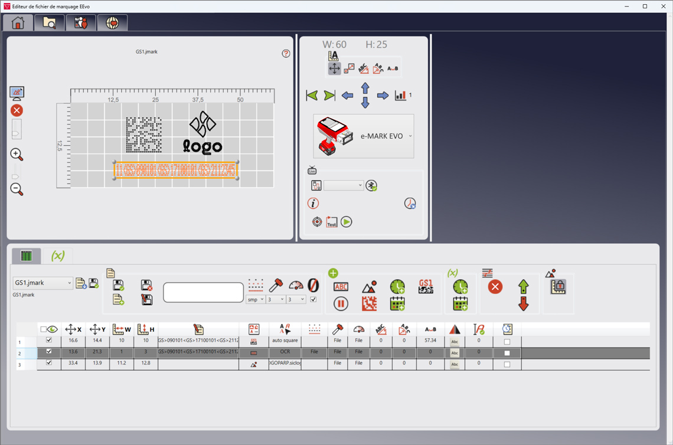Toggle the last-column checkbox in row 3
This screenshot has height=445, width=673.
point(507,364)
